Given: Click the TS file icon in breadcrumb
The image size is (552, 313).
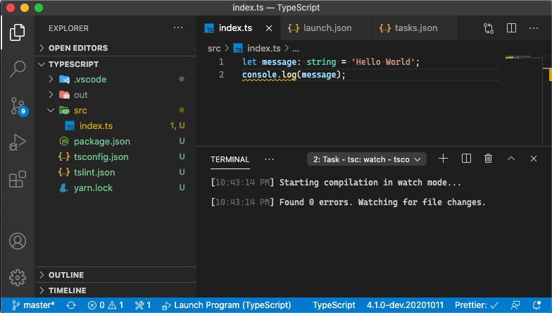Looking at the screenshot, I should coord(238,48).
